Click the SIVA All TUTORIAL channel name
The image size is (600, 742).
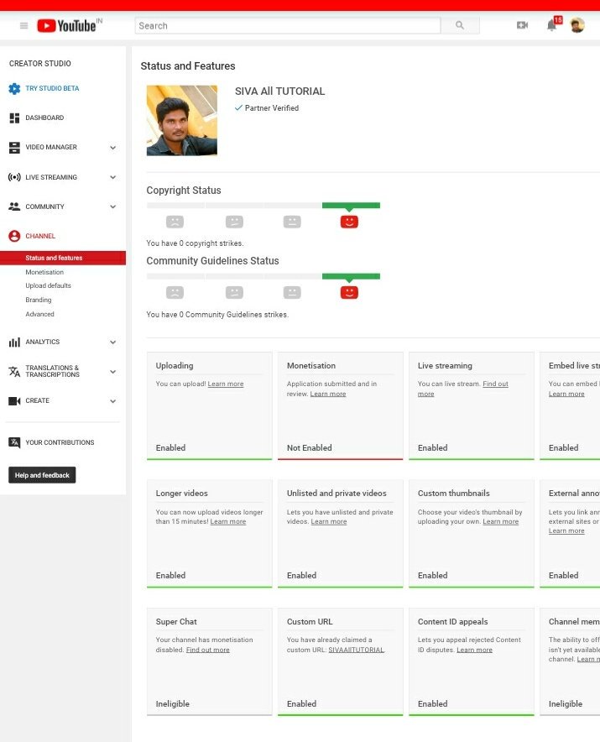279,91
